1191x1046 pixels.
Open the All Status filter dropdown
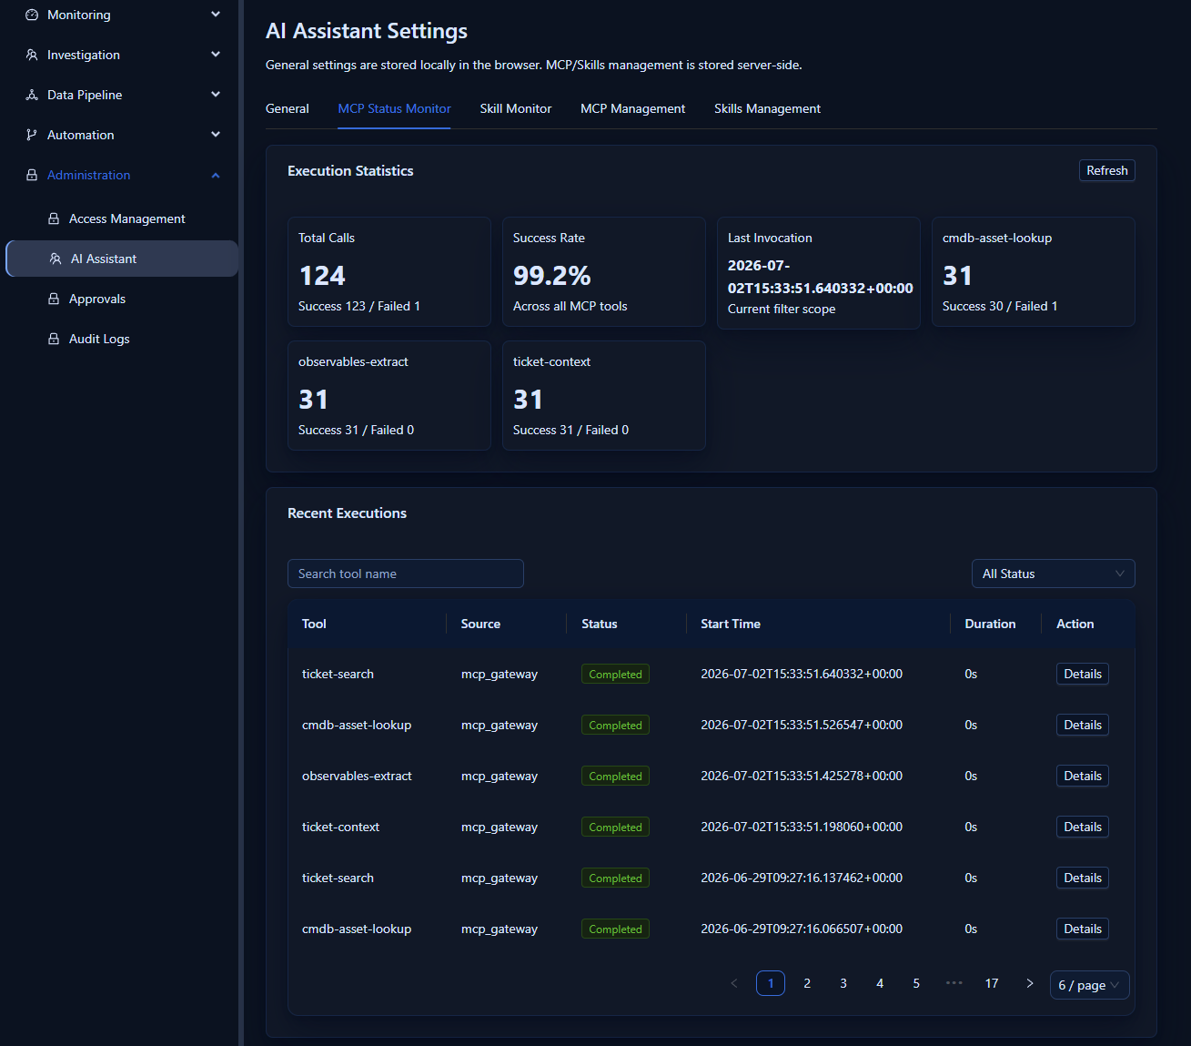(1053, 574)
